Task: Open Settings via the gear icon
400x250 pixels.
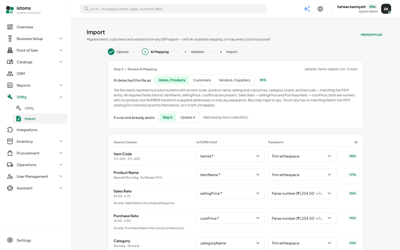Action: coord(10,240)
